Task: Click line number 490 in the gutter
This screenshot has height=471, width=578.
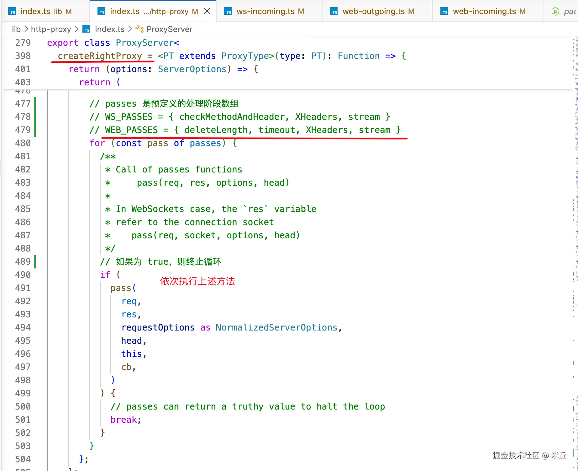Action: (x=23, y=275)
